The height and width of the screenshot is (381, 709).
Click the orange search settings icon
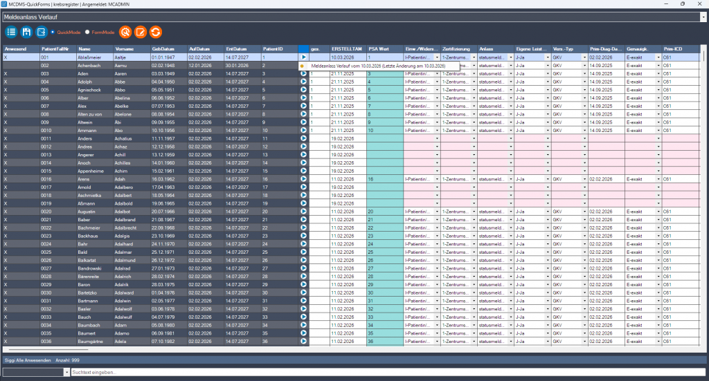[x=125, y=32]
